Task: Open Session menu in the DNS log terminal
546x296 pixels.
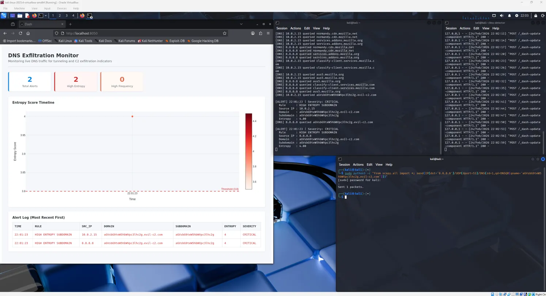Action: click(282, 28)
